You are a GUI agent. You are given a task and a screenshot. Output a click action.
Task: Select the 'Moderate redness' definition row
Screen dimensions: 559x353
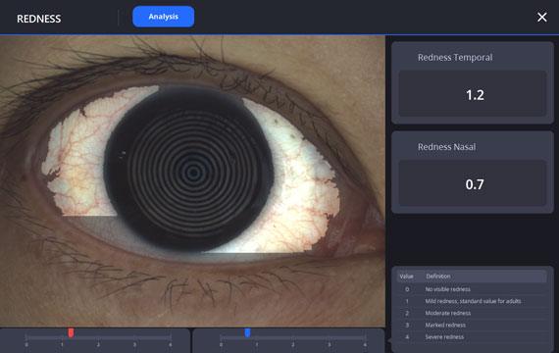[472, 313]
